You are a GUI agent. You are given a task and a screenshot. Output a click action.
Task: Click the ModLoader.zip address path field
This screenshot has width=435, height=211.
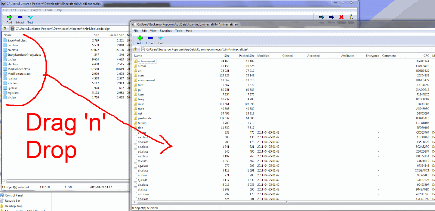point(70,29)
